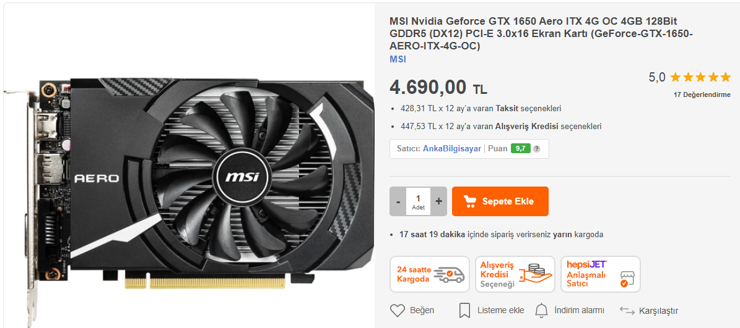This screenshot has width=740, height=328.
Task: Click the heart Beğen icon
Action: point(398,311)
